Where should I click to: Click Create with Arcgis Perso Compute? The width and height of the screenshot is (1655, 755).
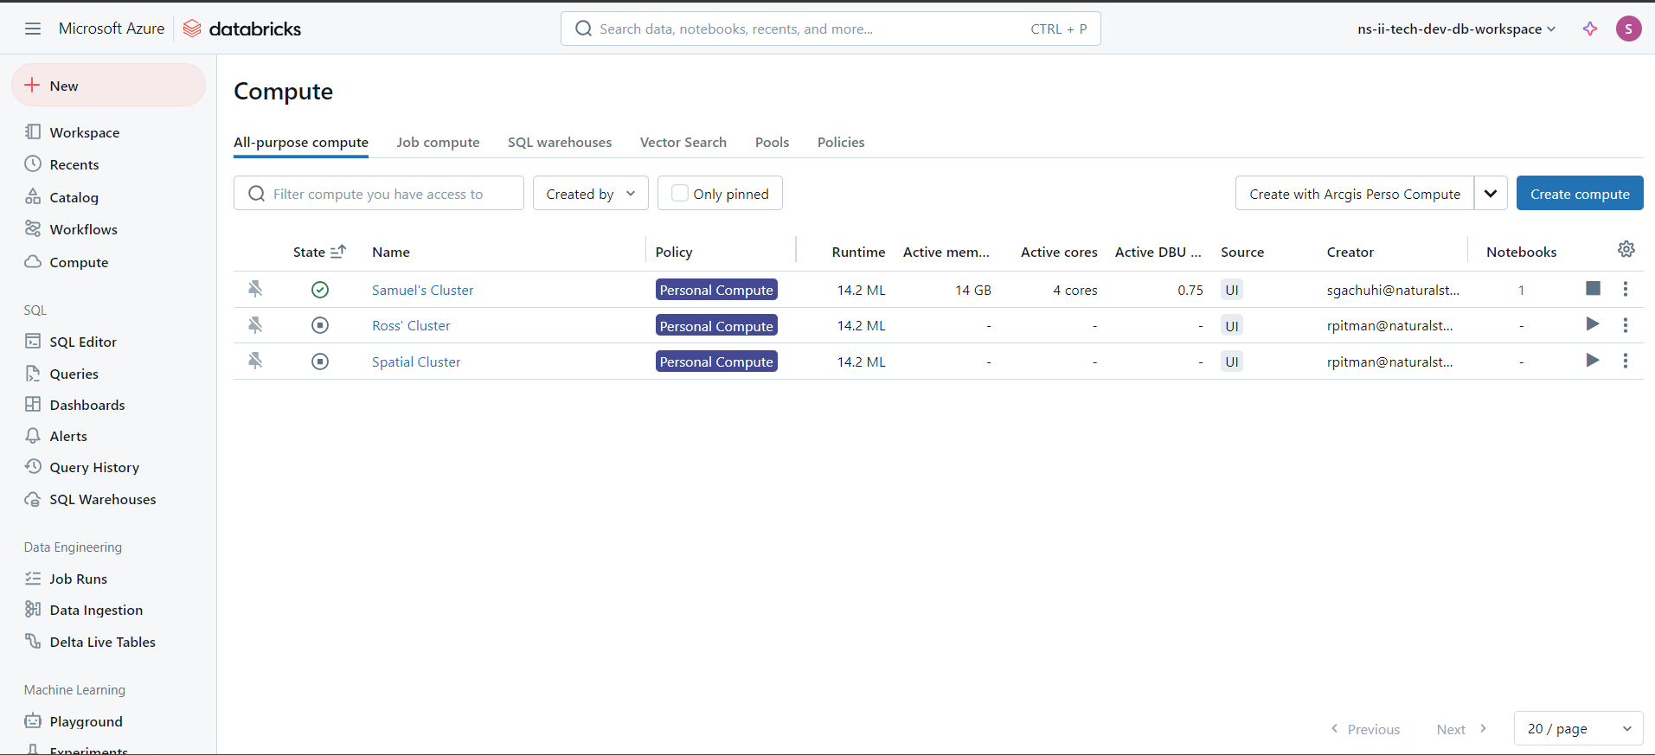click(x=1355, y=194)
